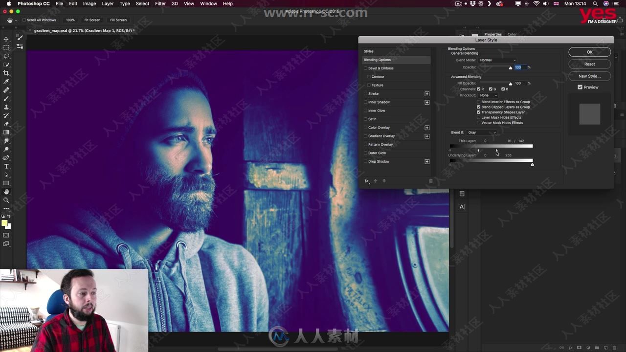Switch to the Color panel tab
The image size is (626, 352).
tap(512, 34)
